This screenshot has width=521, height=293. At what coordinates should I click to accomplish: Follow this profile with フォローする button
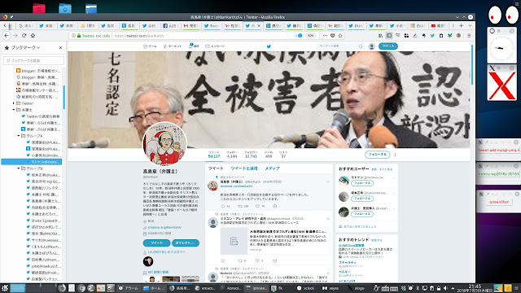377,155
